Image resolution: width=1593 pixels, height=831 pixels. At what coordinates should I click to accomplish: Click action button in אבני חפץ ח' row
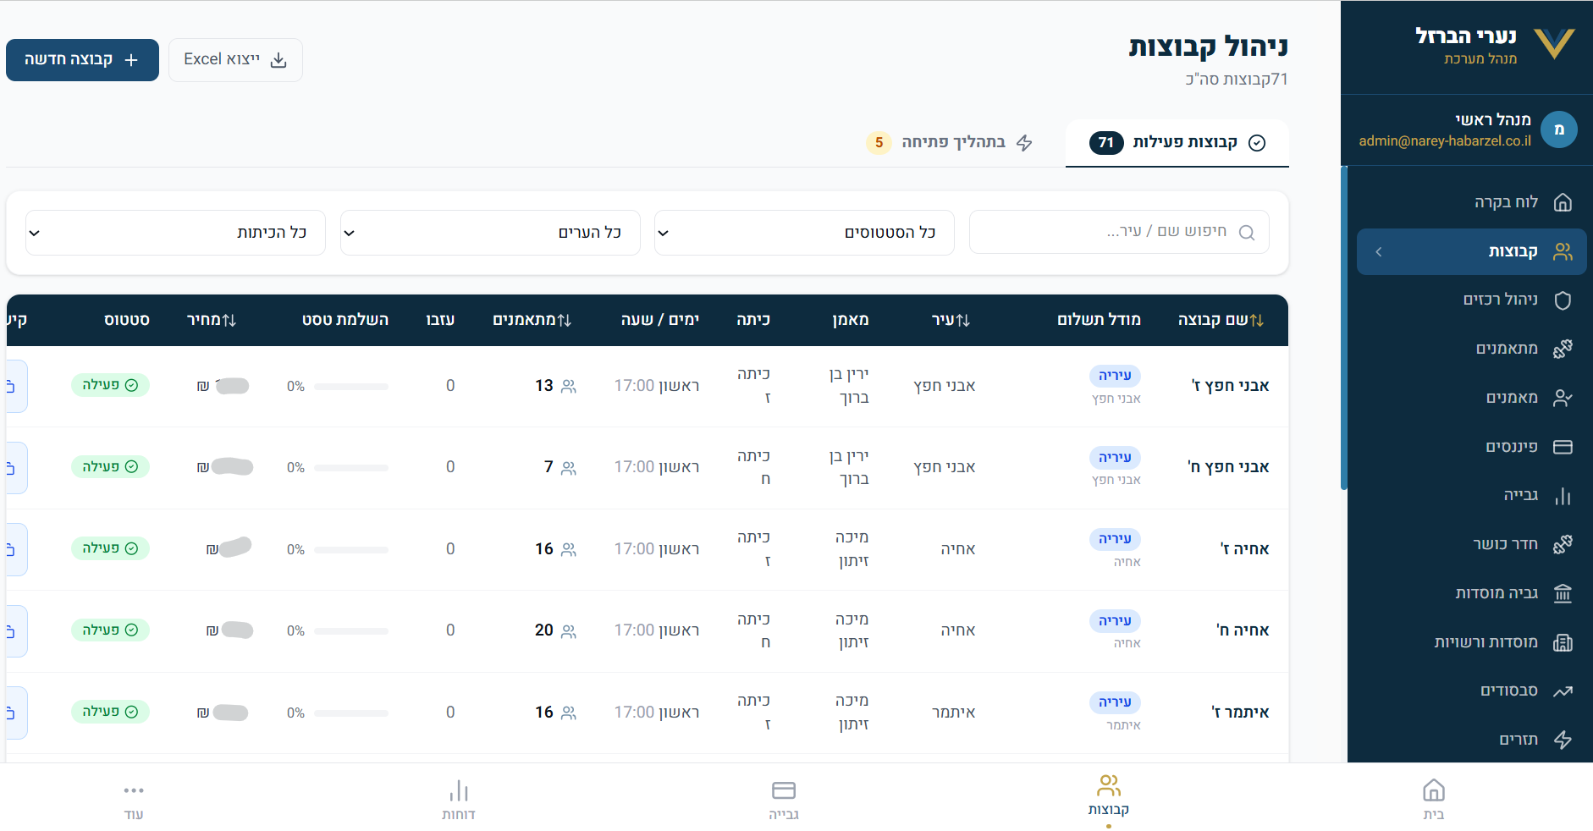coord(16,468)
